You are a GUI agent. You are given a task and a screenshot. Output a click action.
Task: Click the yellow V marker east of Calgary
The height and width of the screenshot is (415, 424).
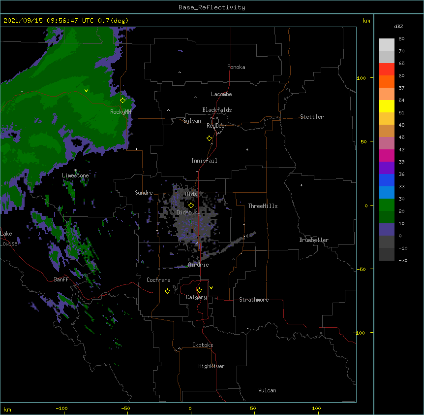point(211,288)
